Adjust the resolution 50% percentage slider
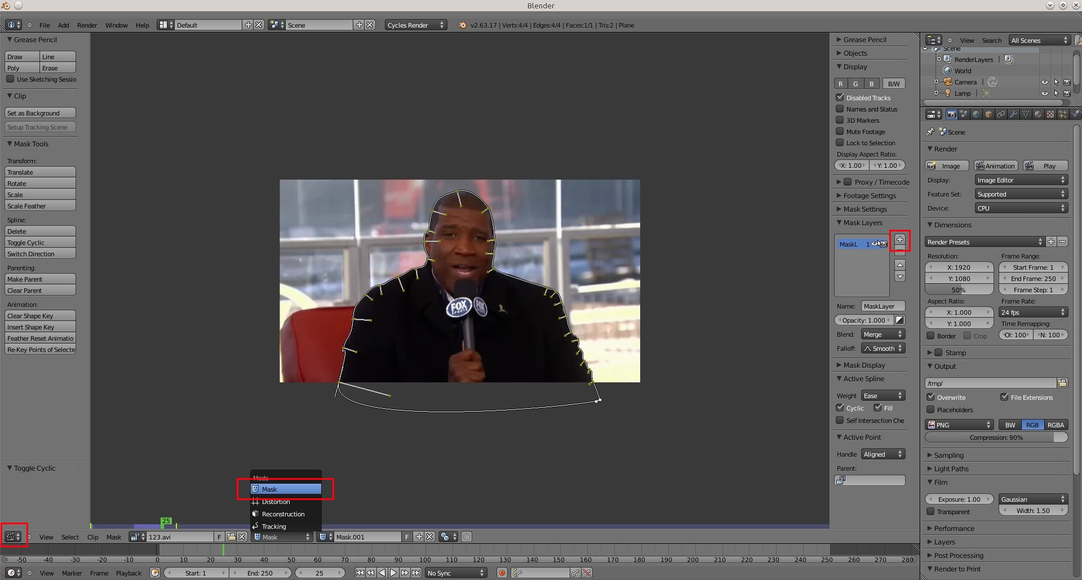 pyautogui.click(x=959, y=289)
